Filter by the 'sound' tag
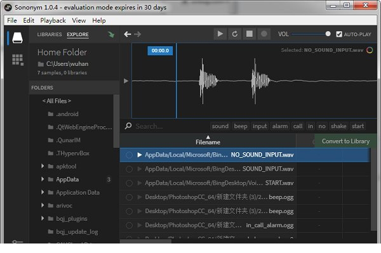The image size is (381, 253). [220, 126]
